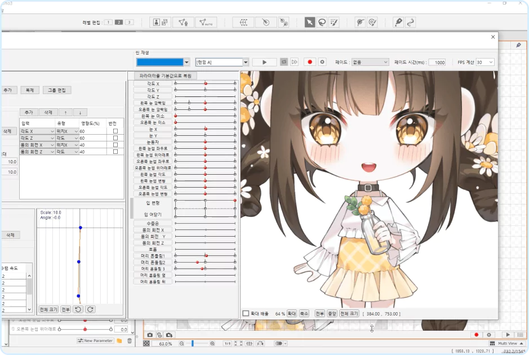This screenshot has height=355, width=529.
Task: Toggle loop playback in physics dialog
Action: [284, 62]
